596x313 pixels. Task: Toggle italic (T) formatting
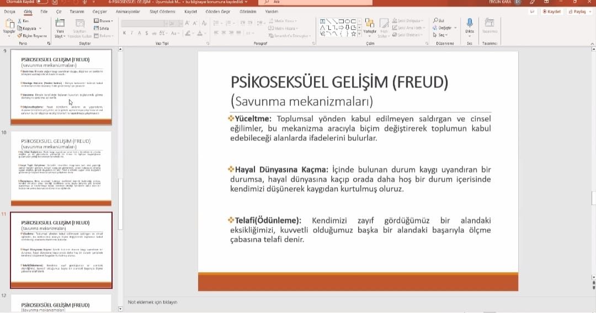pos(132,34)
